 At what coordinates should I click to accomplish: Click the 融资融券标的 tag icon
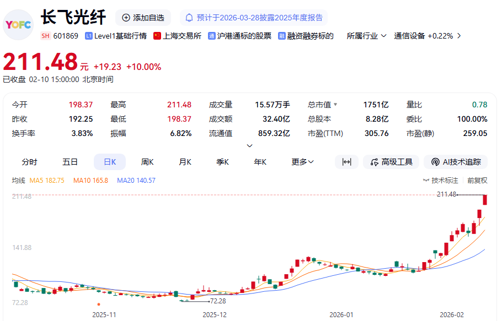[x=282, y=36]
